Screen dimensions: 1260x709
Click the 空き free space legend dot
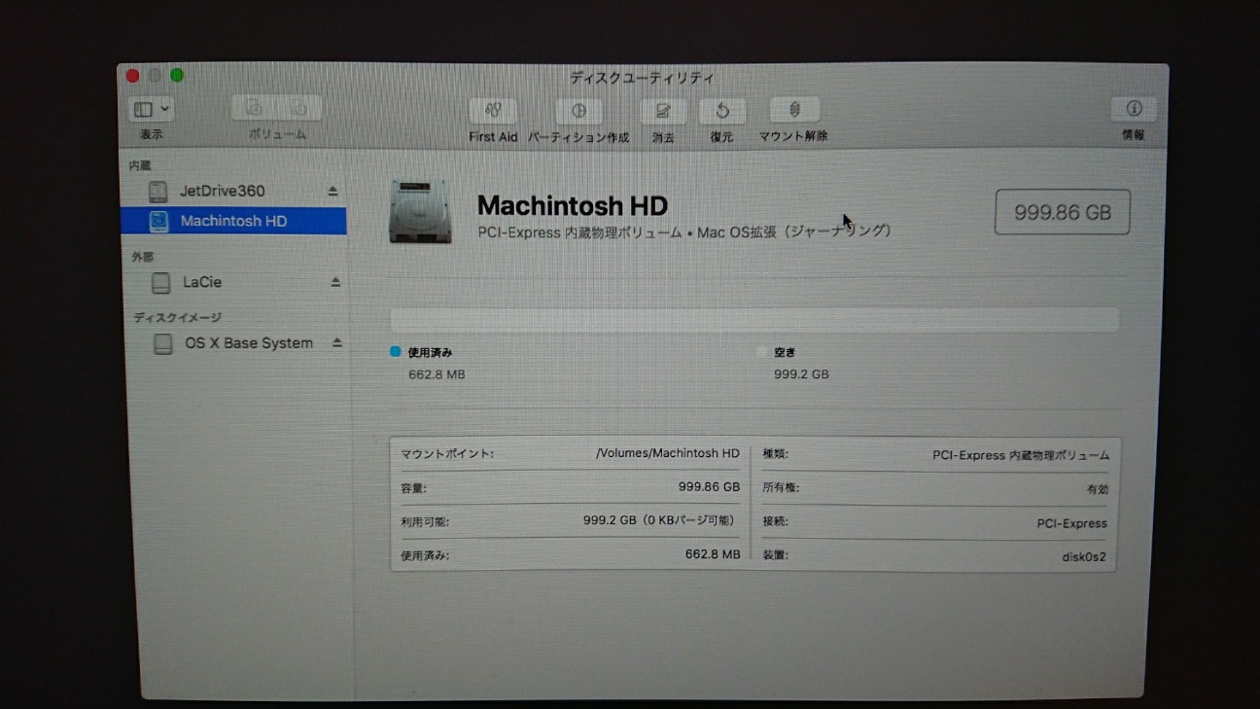(763, 352)
